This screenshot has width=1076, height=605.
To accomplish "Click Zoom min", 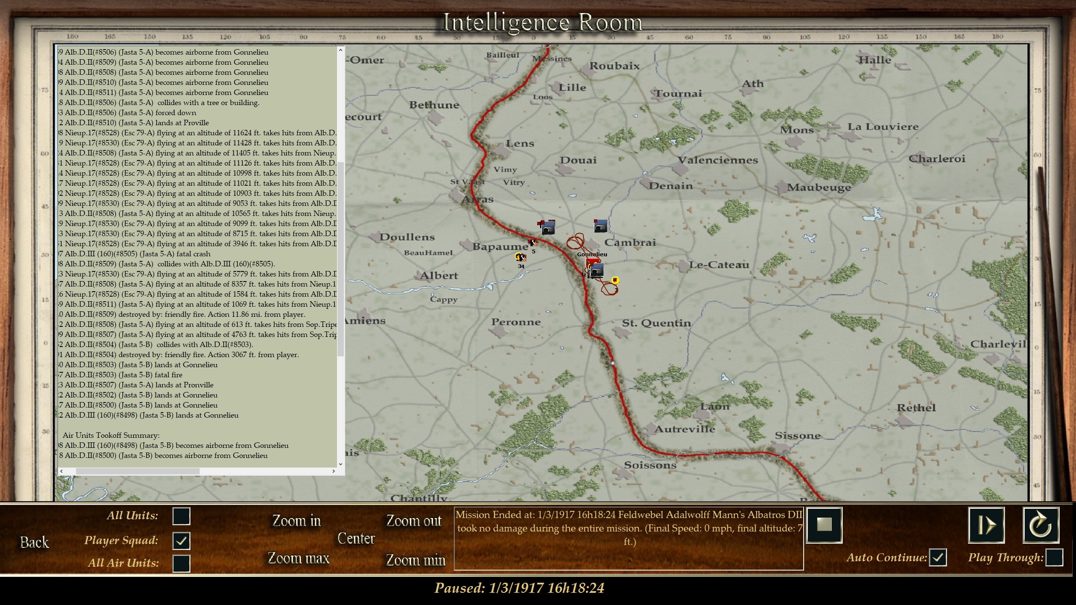I will 416,560.
